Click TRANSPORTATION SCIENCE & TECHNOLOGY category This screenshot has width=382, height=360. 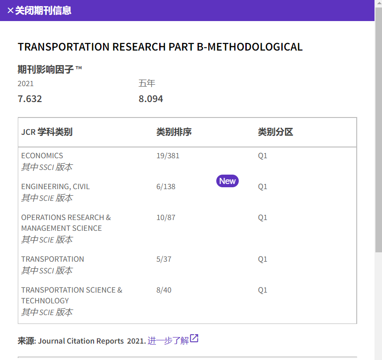pyautogui.click(x=72, y=295)
